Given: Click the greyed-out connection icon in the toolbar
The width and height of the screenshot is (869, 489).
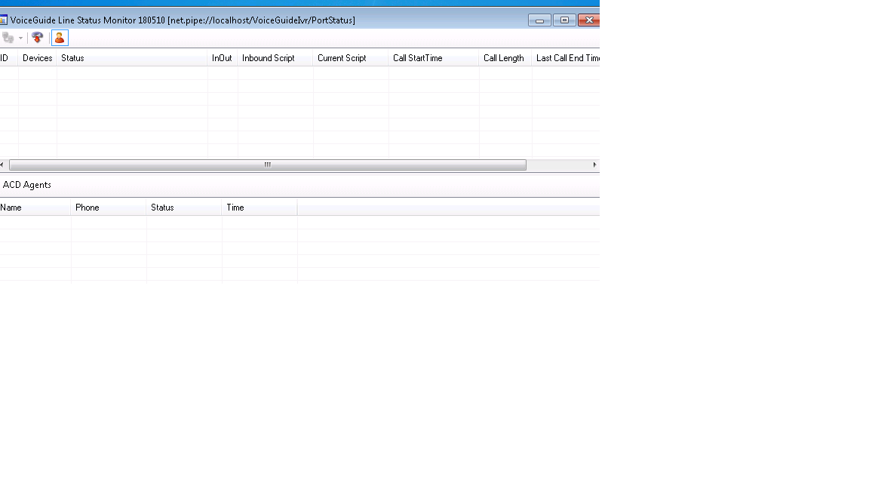Looking at the screenshot, I should [8, 38].
